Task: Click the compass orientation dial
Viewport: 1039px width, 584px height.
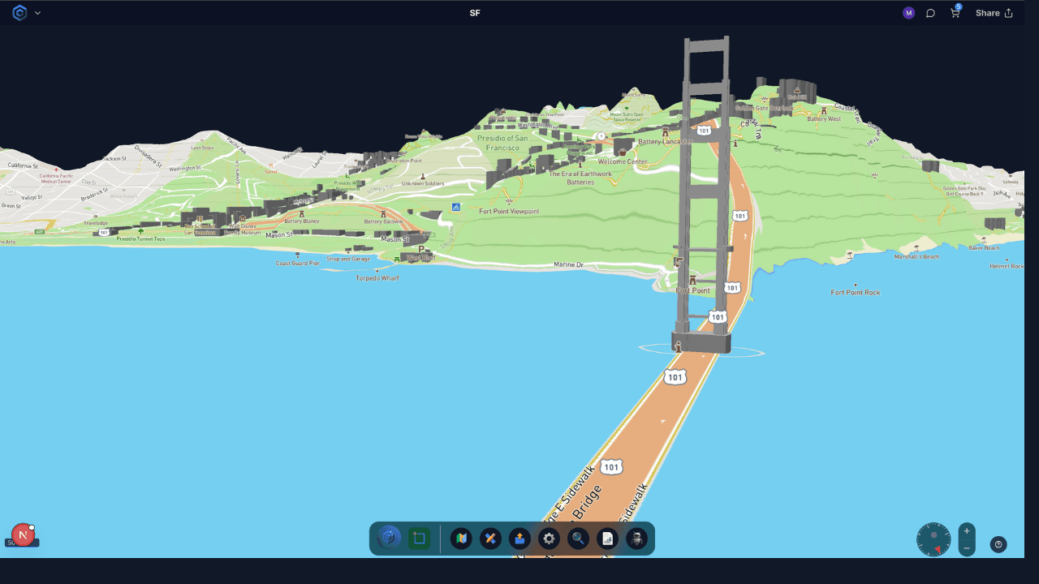Action: click(x=933, y=539)
